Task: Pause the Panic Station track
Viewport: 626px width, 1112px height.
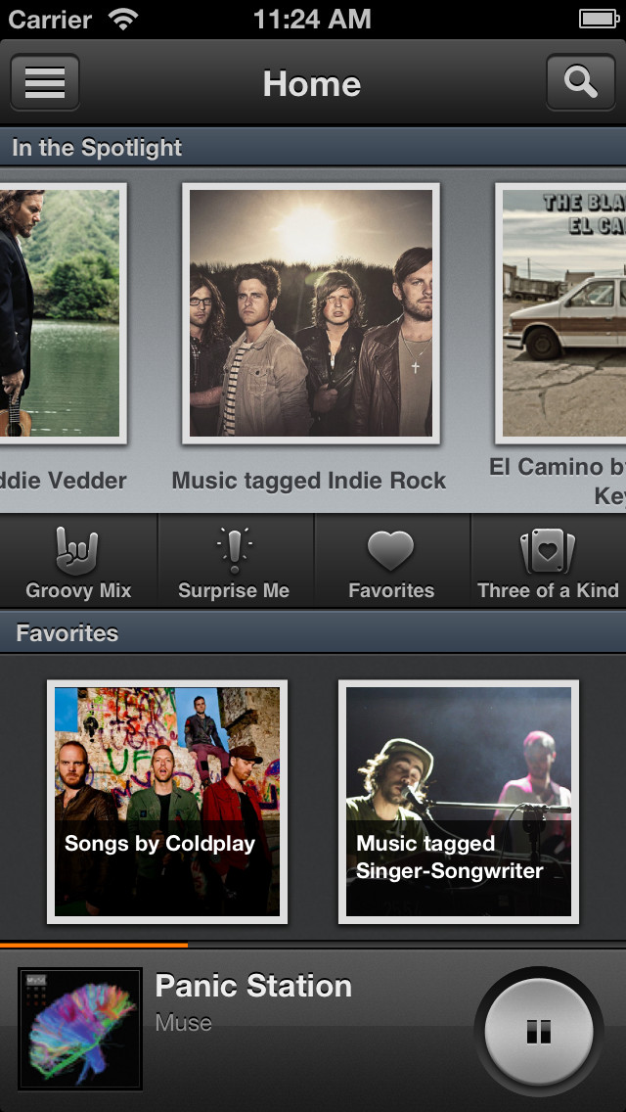Action: [x=539, y=1032]
